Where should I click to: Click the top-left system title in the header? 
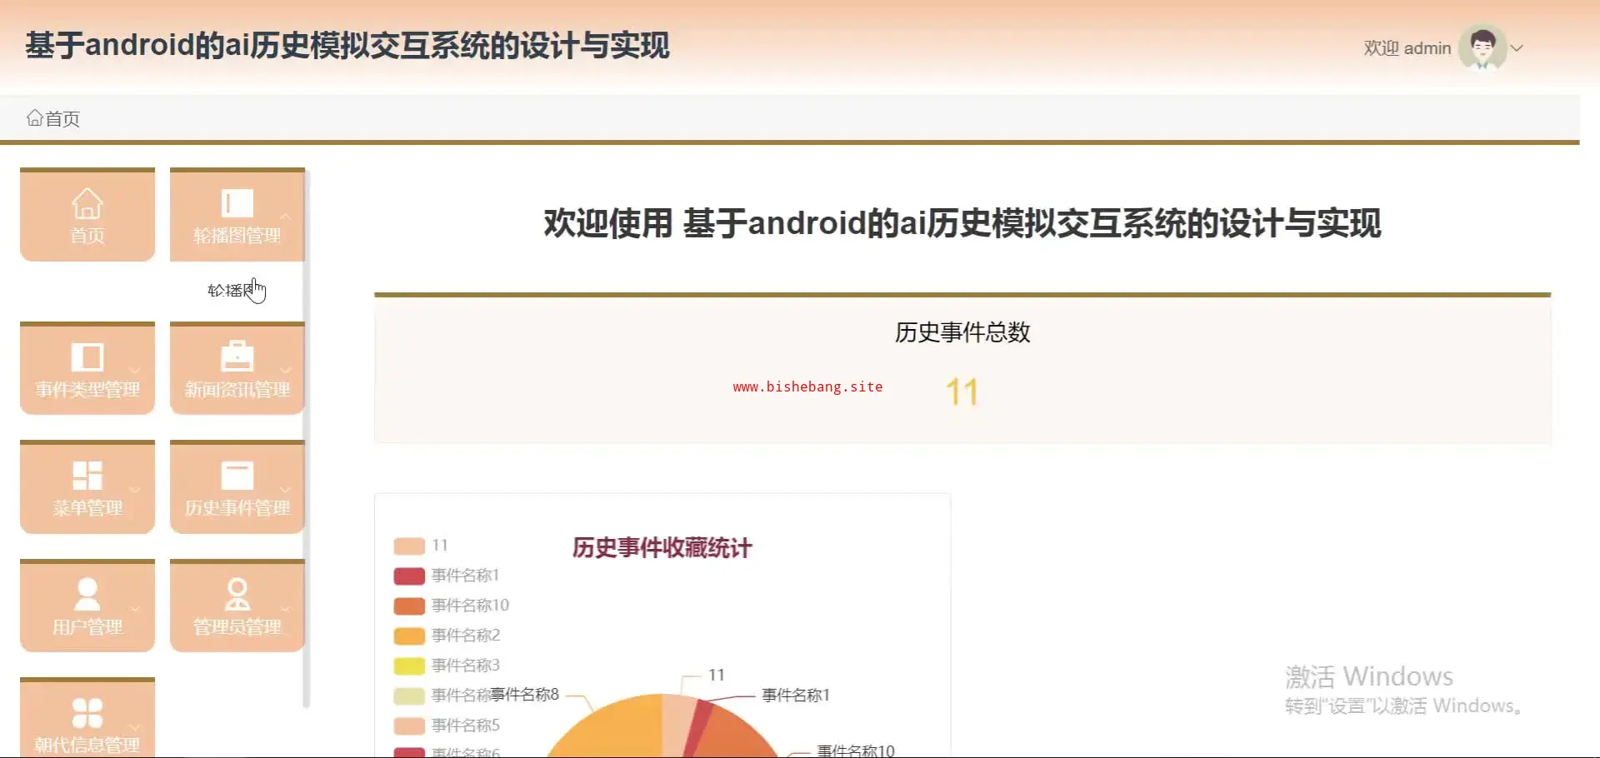pyautogui.click(x=347, y=45)
